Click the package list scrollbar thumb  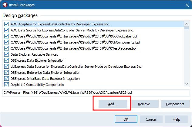187,28
